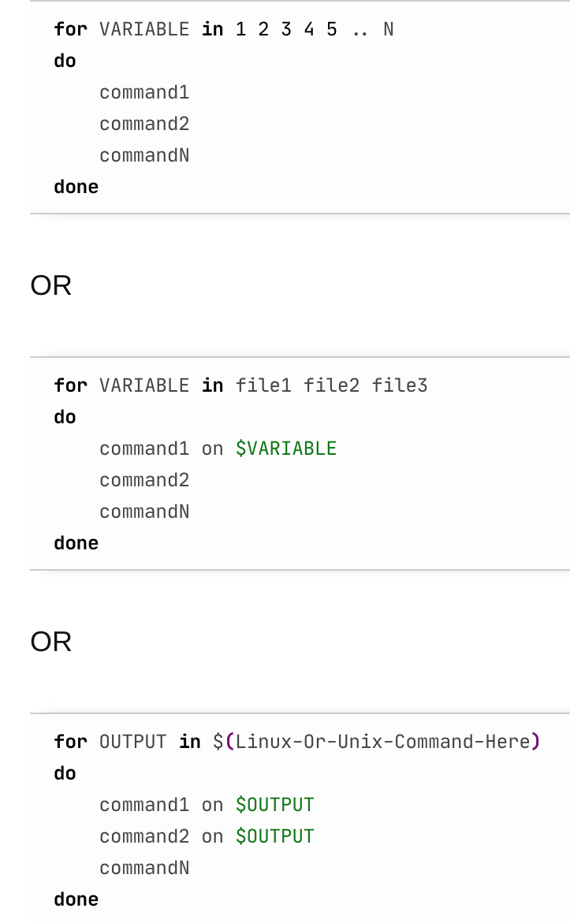Click the first OR heading
This screenshot has height=923, width=570.
click(x=50, y=285)
